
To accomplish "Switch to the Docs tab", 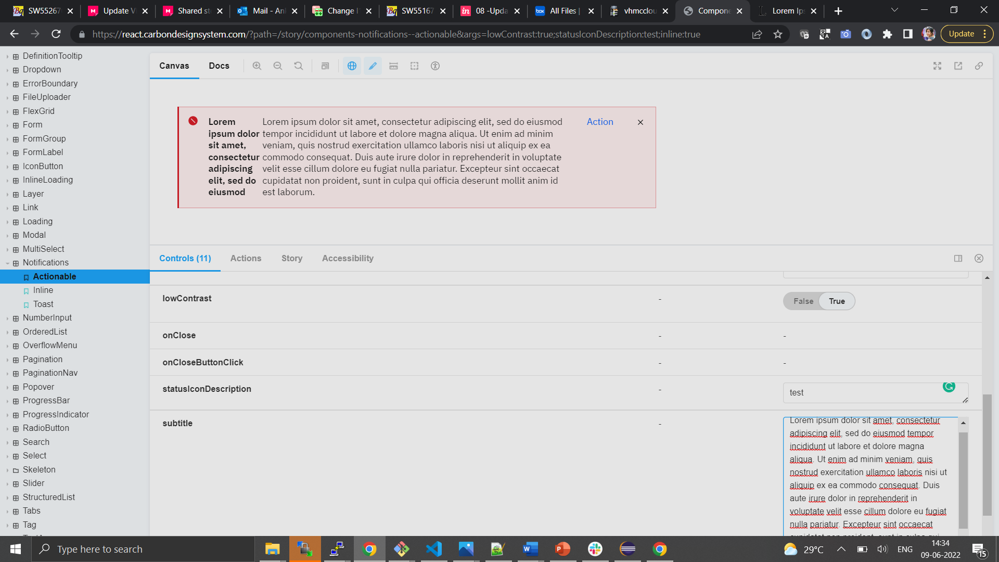I will pos(219,66).
